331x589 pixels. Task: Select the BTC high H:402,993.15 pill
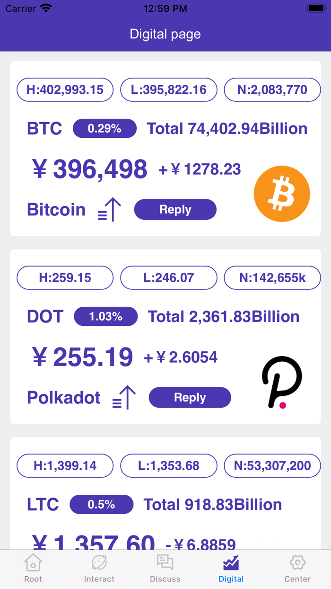click(65, 90)
